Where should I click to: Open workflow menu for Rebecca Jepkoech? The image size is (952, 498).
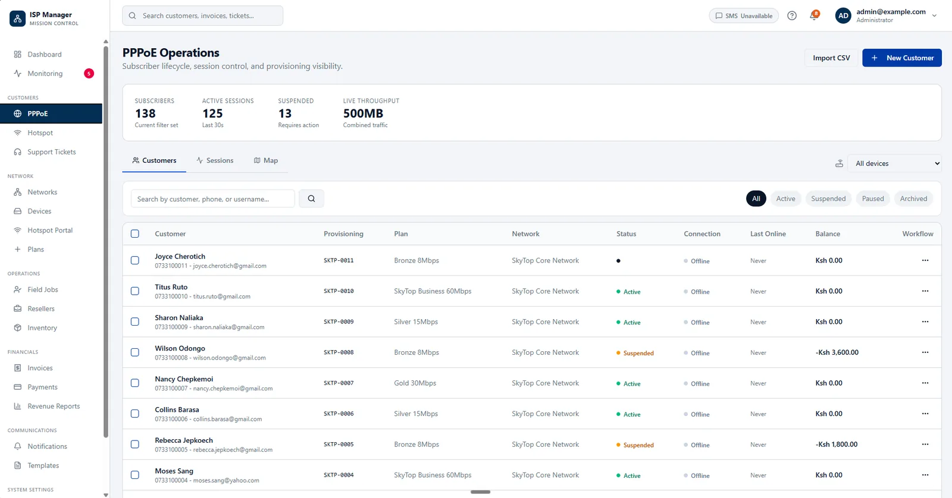pyautogui.click(x=925, y=445)
